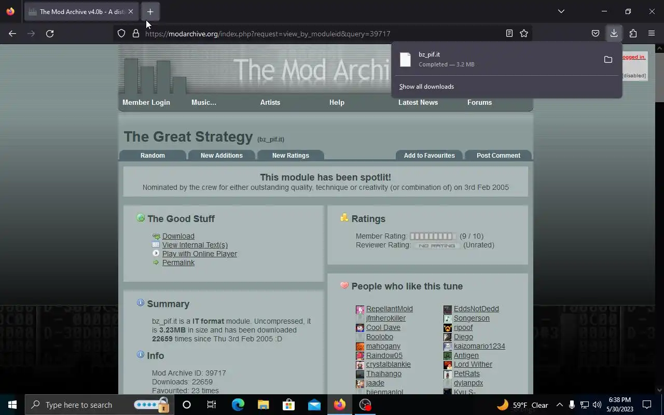Show bz_pif.it in folder icon
This screenshot has width=664, height=415.
pyautogui.click(x=608, y=60)
